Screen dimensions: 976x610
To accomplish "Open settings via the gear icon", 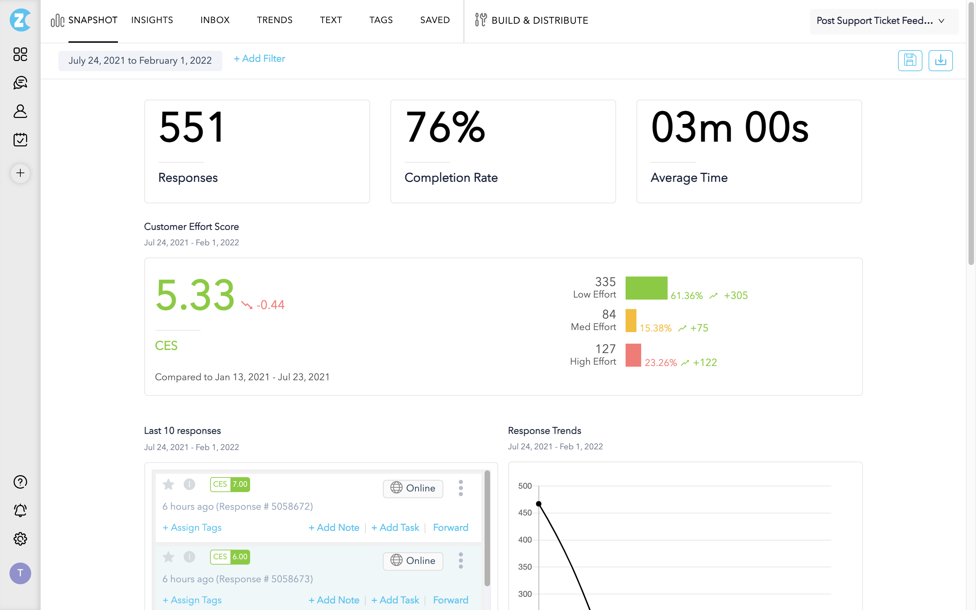I will coord(20,539).
